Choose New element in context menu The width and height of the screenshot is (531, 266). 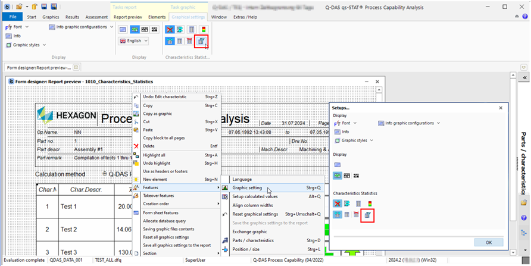[176, 179]
